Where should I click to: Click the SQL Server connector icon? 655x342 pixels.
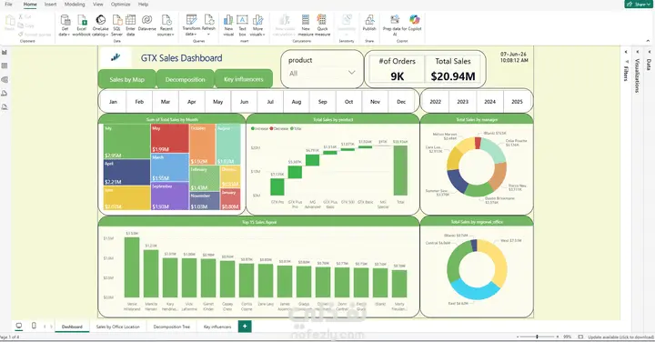point(117,25)
